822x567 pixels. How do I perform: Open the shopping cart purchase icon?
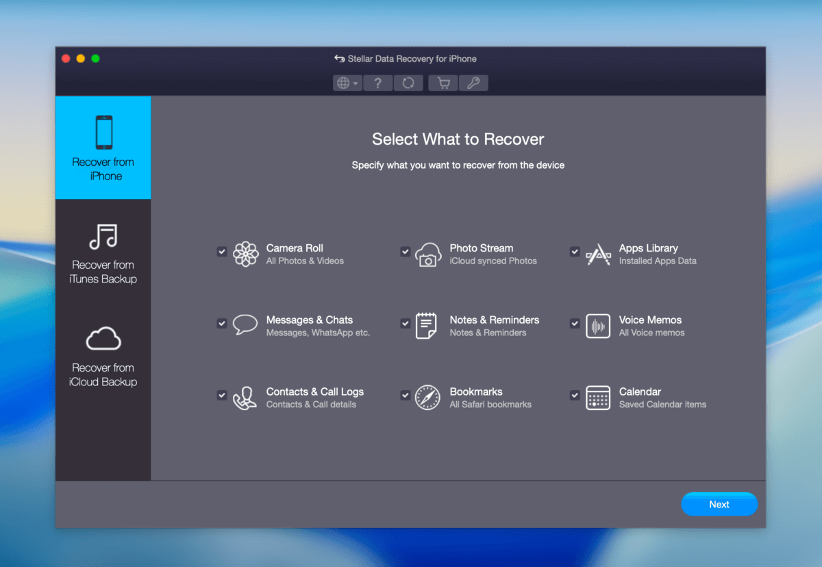[443, 83]
